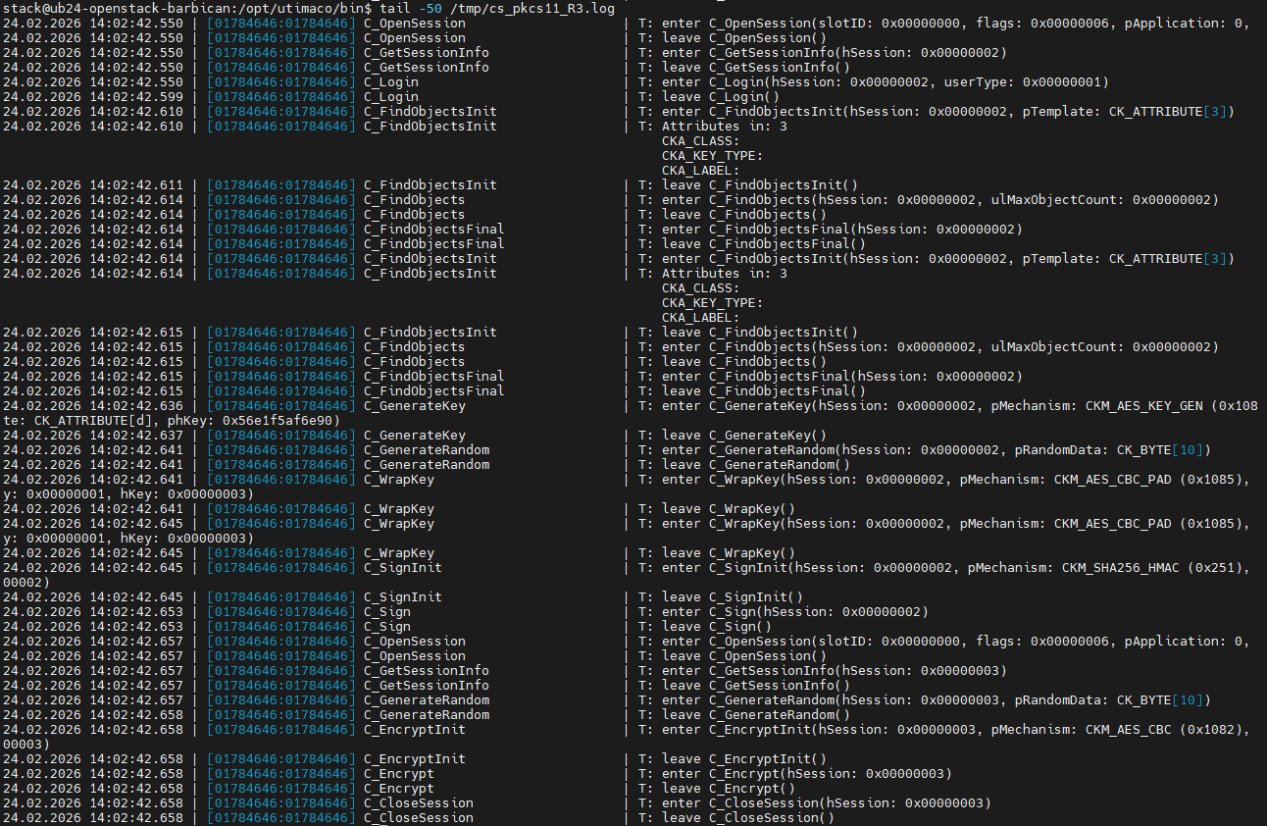
Task: Click timestamp 14:02:42.637
Action: [136, 436]
